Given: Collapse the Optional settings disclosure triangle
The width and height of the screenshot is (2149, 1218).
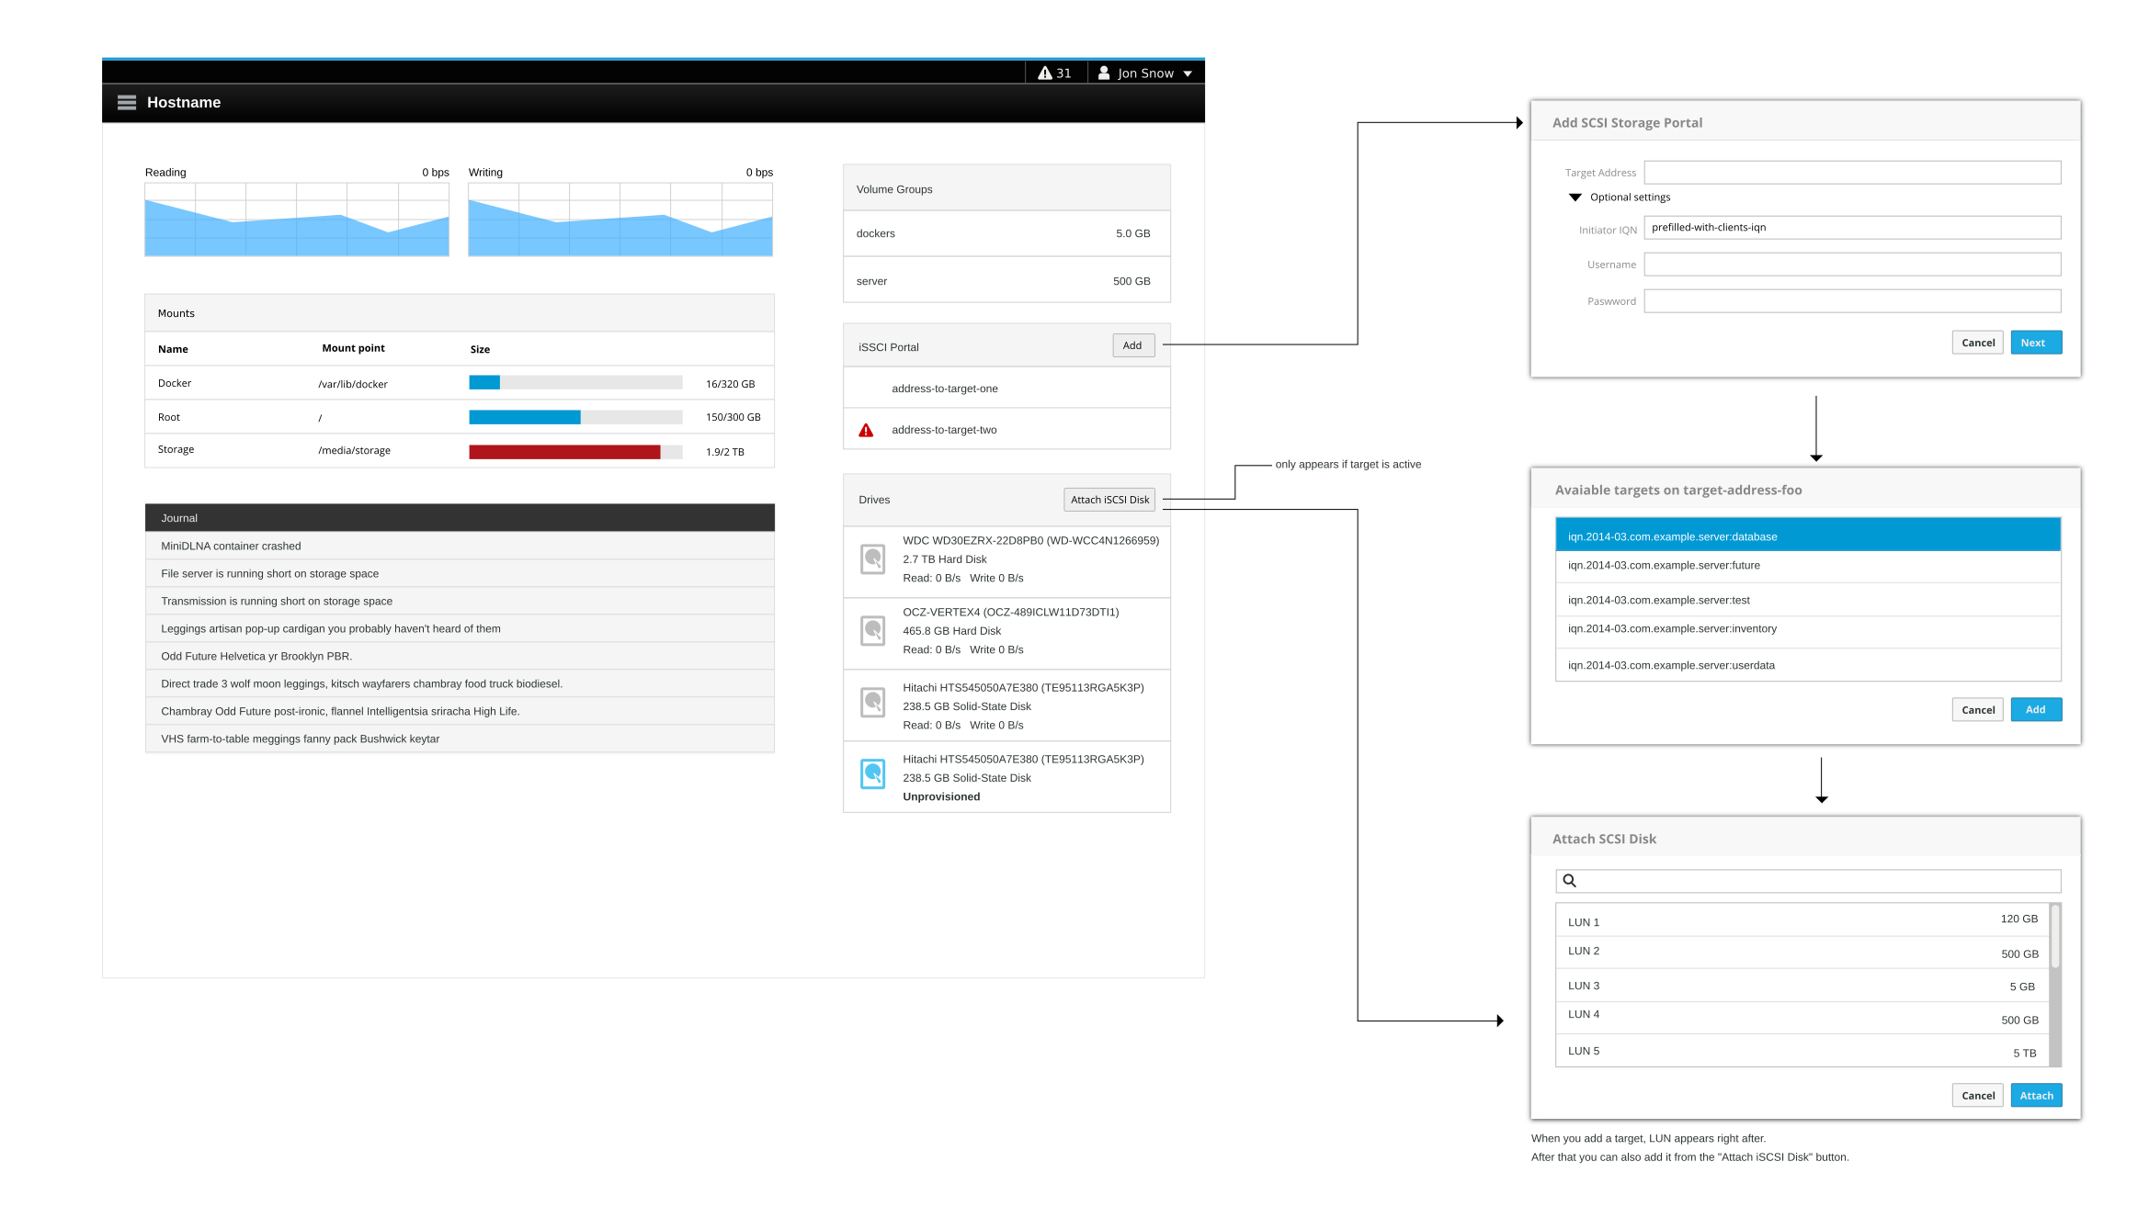Looking at the screenshot, I should click(1575, 197).
